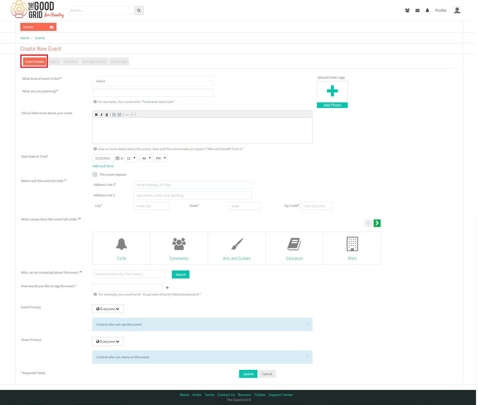The height and width of the screenshot is (405, 478).
Task: Open the About footer link
Action: [x=184, y=395]
